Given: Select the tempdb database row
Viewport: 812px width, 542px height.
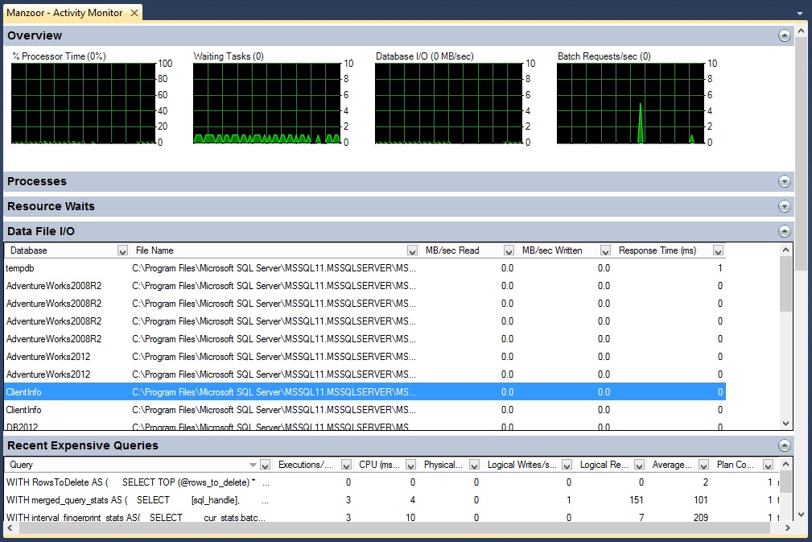Looking at the screenshot, I should coord(48,267).
